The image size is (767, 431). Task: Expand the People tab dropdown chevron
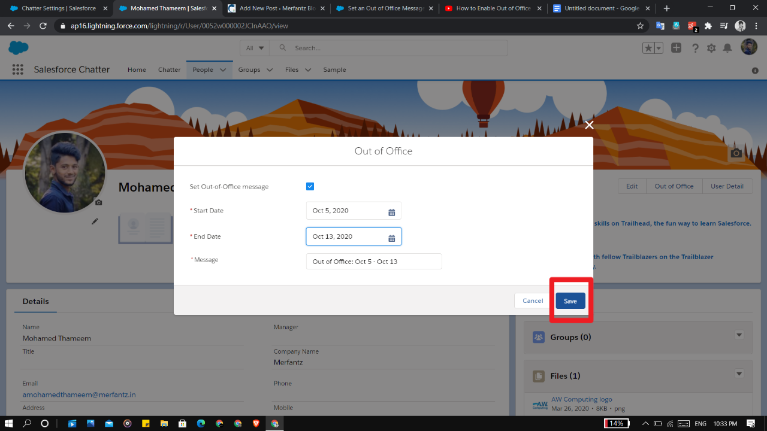[223, 70]
